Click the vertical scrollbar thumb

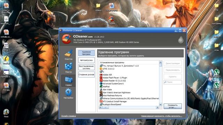(x=160, y=65)
